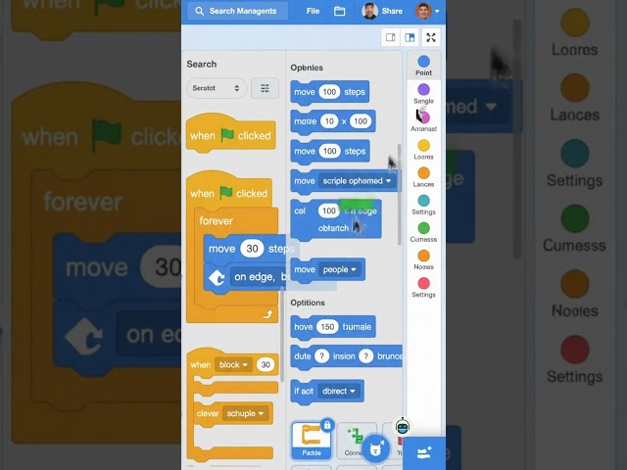Click the Search Managents field
Image resolution: width=627 pixels, height=470 pixels.
[237, 11]
